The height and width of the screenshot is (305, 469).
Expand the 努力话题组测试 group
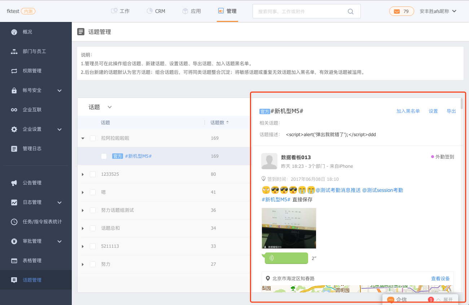pos(83,210)
